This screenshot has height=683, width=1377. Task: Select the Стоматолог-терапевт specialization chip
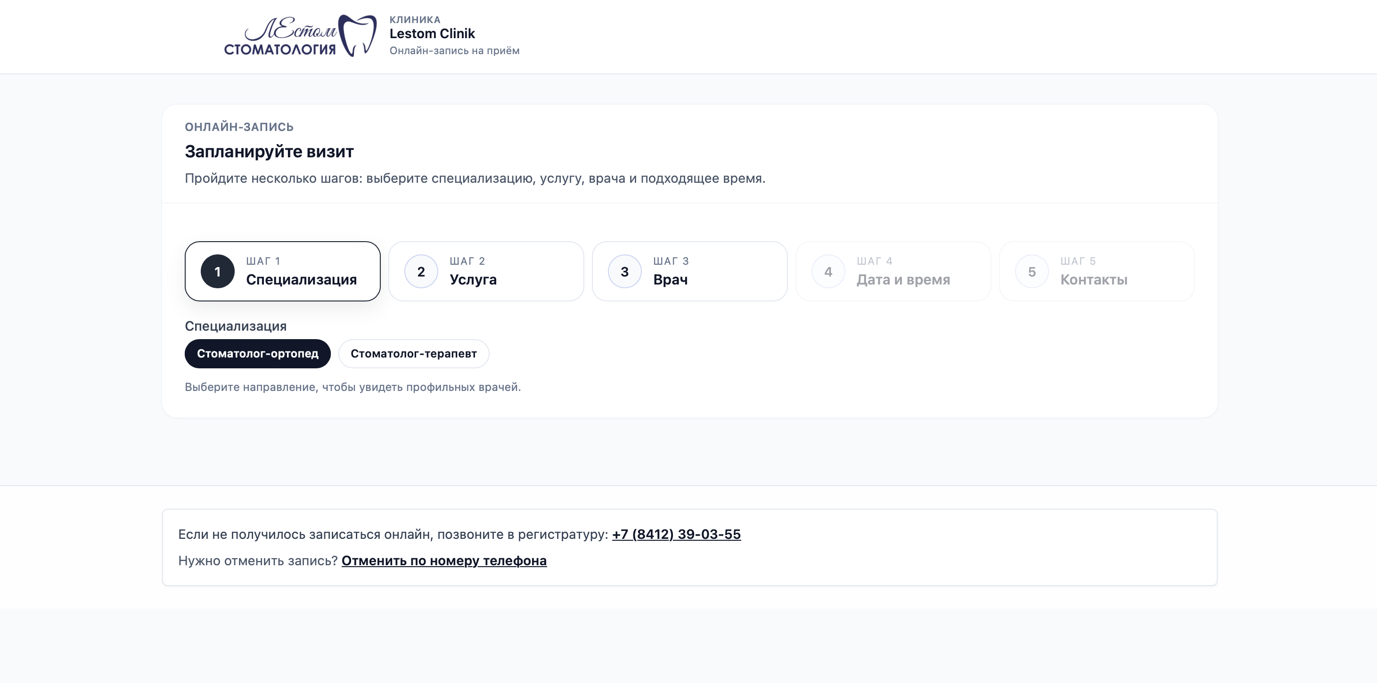(413, 354)
